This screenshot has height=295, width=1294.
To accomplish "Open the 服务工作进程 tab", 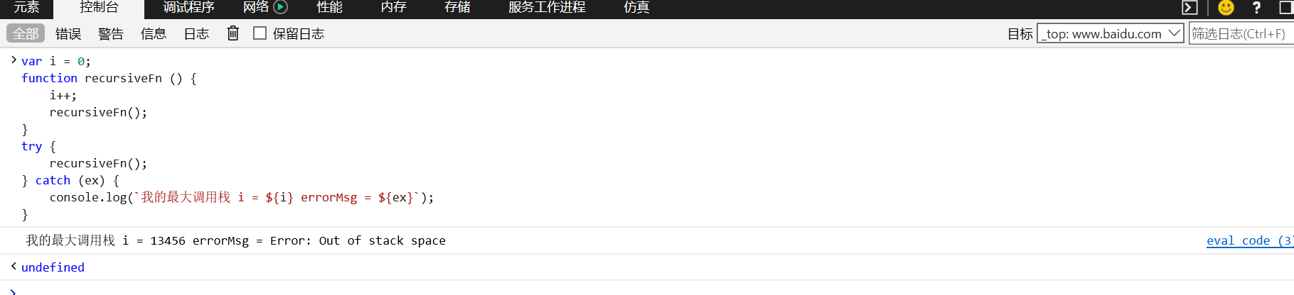I will [547, 7].
